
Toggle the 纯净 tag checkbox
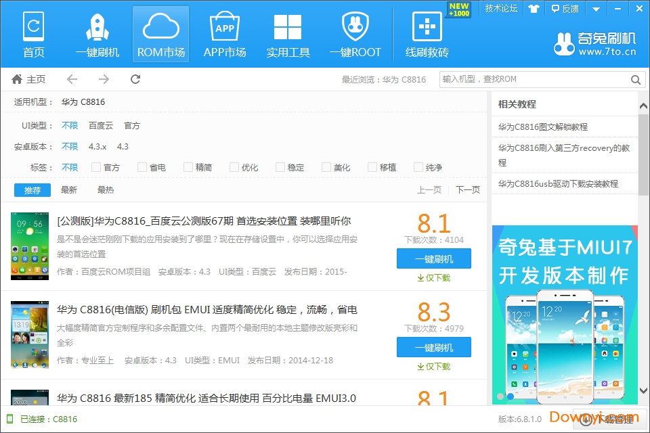point(418,167)
